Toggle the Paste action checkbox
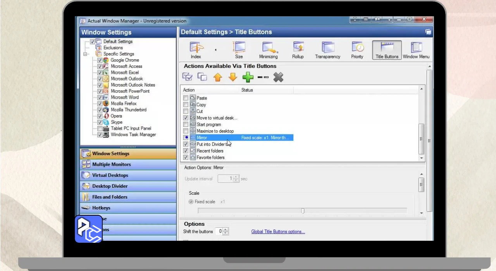Viewport: 496px width, 271px height. [186, 98]
